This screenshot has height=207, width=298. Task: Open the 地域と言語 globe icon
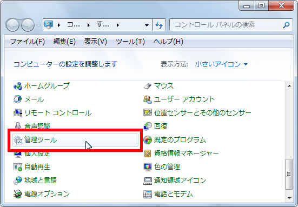tap(18, 181)
